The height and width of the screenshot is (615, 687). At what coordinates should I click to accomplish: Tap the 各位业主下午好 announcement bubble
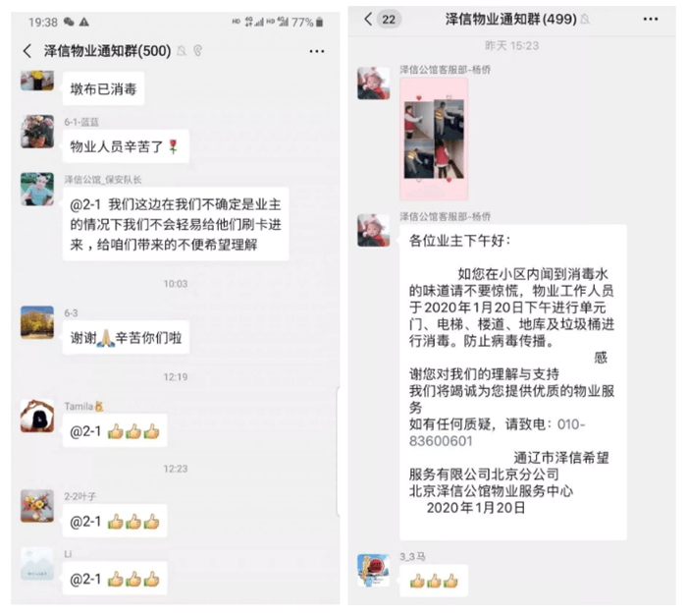point(512,382)
